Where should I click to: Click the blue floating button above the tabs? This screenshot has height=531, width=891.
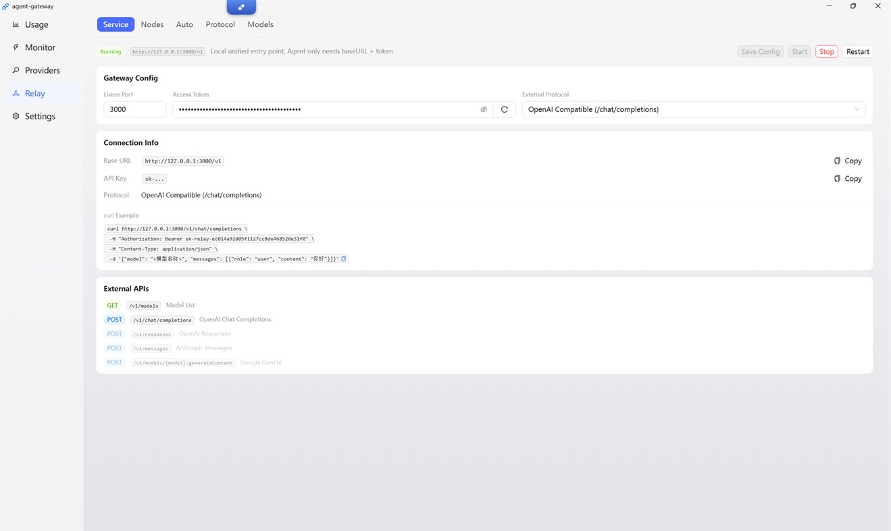click(x=241, y=7)
